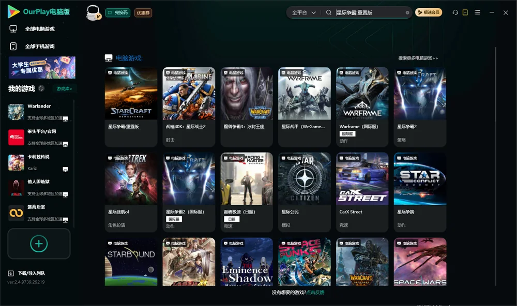Viewport: 517px width, 306px height.
Task: Click the 电脑游戏 section heading
Action: pyautogui.click(x=129, y=58)
